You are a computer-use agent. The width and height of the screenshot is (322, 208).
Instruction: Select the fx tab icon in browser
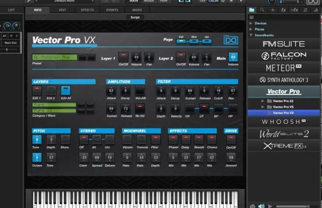(284, 10)
